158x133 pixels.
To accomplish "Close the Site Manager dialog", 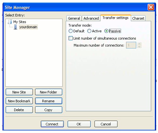I will coord(151,7).
